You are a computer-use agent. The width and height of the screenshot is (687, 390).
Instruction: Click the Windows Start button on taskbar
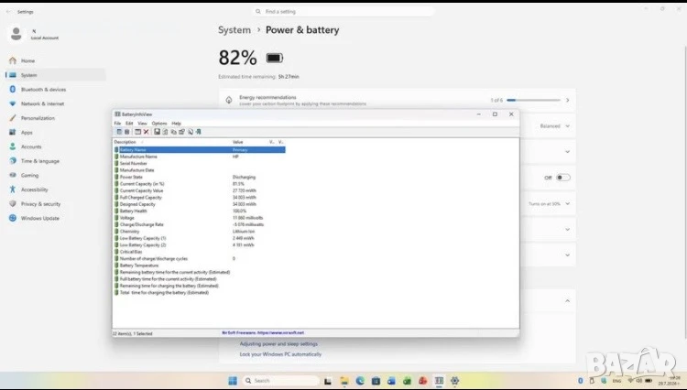tap(233, 381)
